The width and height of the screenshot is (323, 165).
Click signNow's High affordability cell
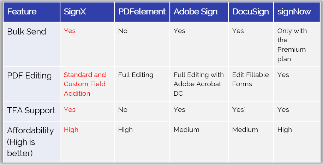(285, 130)
